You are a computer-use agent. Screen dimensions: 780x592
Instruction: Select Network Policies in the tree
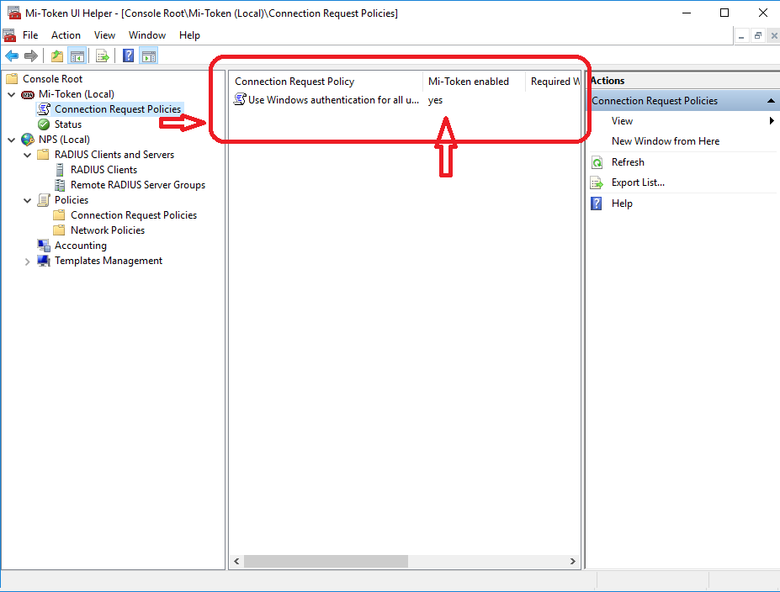click(108, 230)
